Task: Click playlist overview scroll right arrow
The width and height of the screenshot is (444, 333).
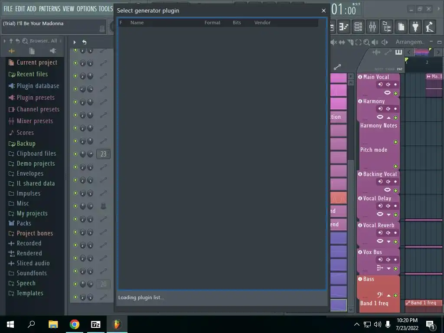Action: pos(438,52)
